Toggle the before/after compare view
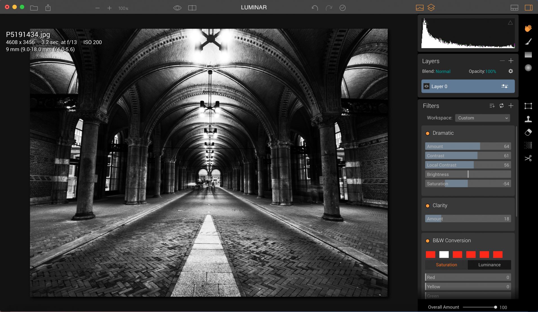The height and width of the screenshot is (312, 538). click(x=192, y=8)
